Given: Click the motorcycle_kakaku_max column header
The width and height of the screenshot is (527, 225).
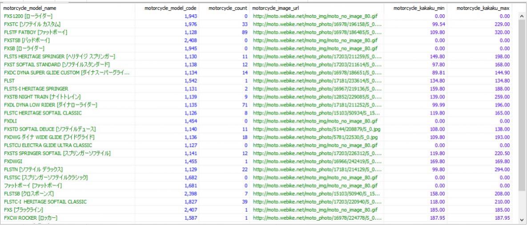Looking at the screenshot, I should coord(479,8).
